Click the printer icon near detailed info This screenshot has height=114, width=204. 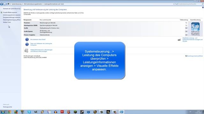tap(179, 40)
